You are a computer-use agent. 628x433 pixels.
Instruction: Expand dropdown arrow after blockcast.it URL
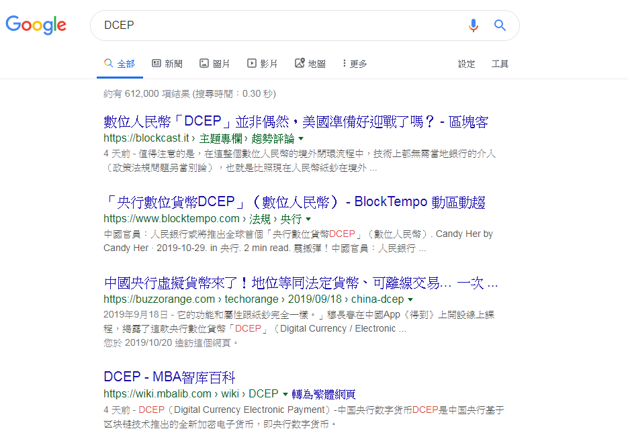(x=301, y=139)
